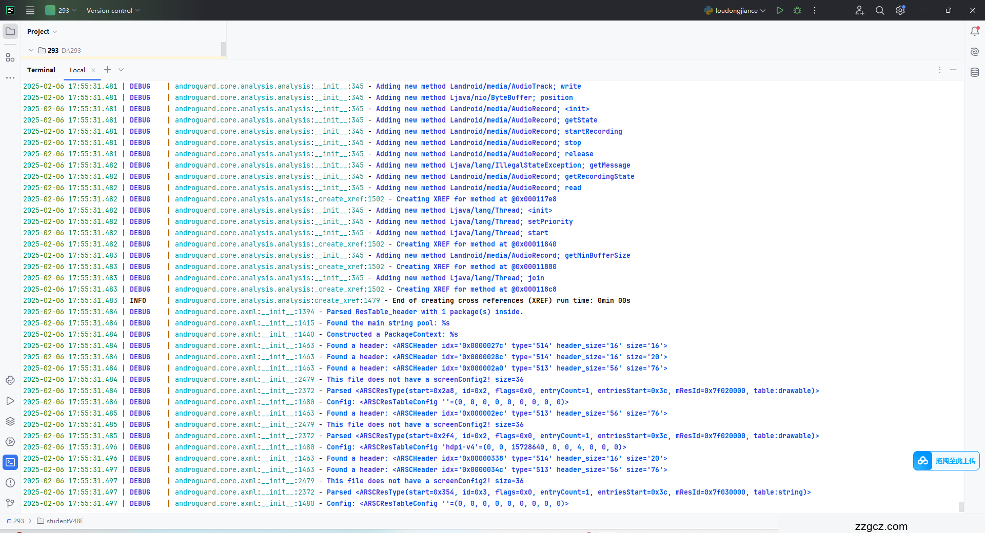
Task: Add a new terminal tab
Action: click(x=107, y=70)
